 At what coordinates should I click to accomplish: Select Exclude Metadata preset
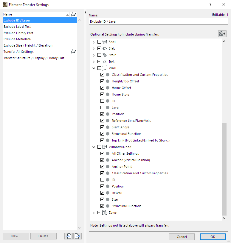pos(40,39)
